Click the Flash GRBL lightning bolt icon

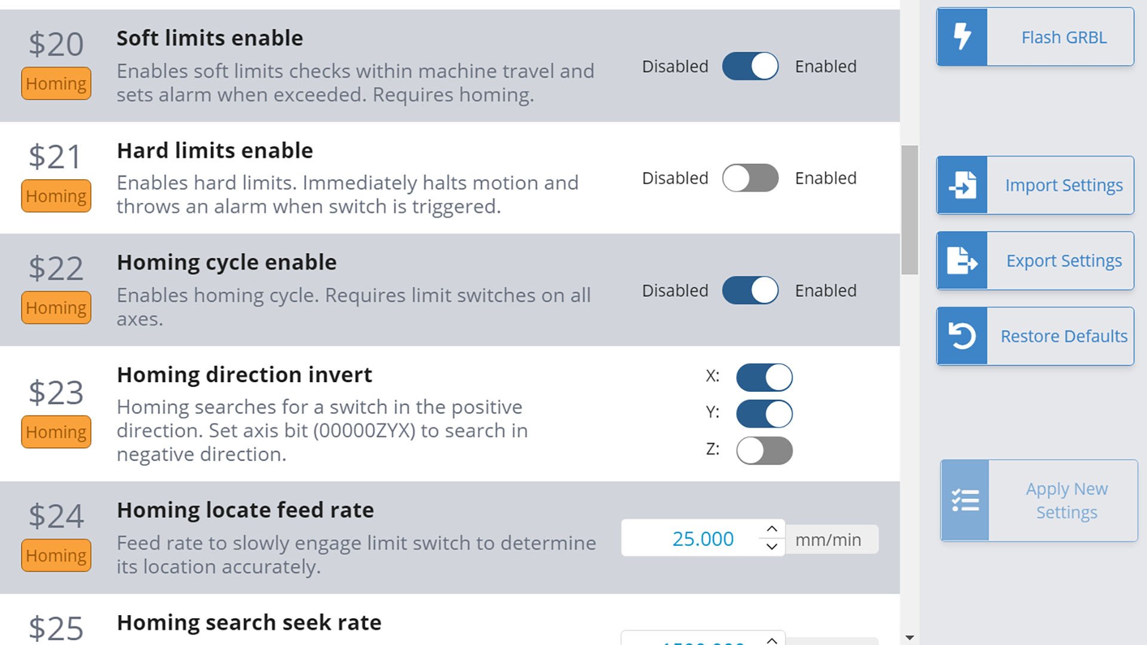click(962, 36)
